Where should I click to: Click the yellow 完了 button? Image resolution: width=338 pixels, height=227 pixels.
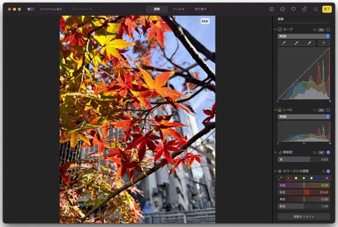327,9
